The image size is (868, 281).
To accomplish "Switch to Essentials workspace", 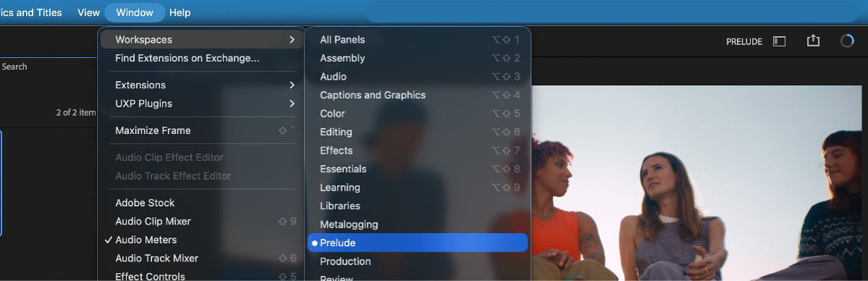I will coord(418,169).
